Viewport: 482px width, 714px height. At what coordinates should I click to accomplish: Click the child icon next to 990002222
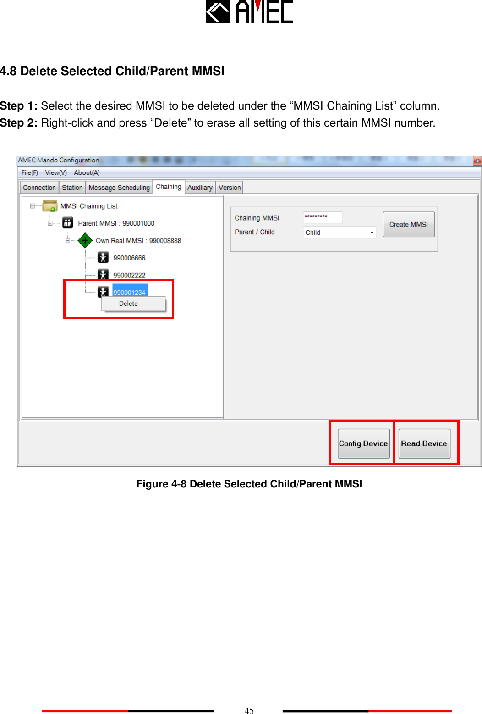click(103, 274)
